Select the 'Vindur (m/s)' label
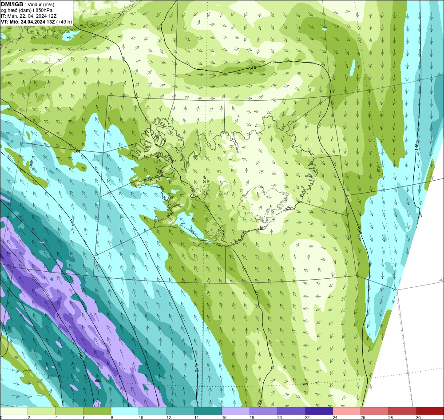The width and height of the screenshot is (444, 420). click(41, 5)
